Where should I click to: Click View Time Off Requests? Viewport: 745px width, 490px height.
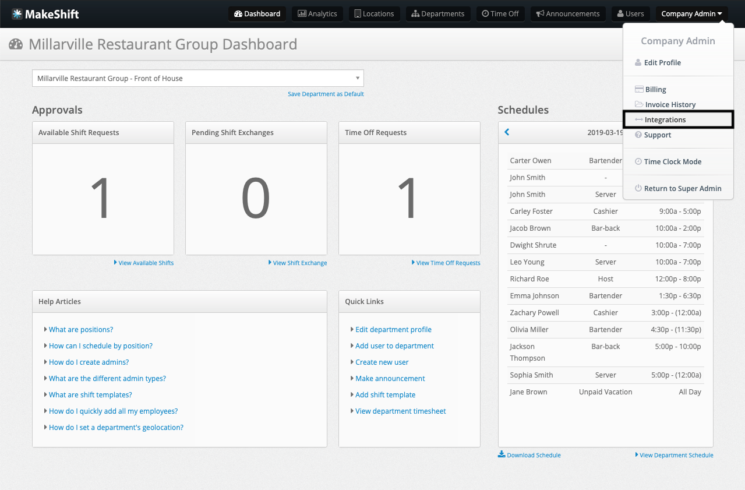[x=446, y=263]
